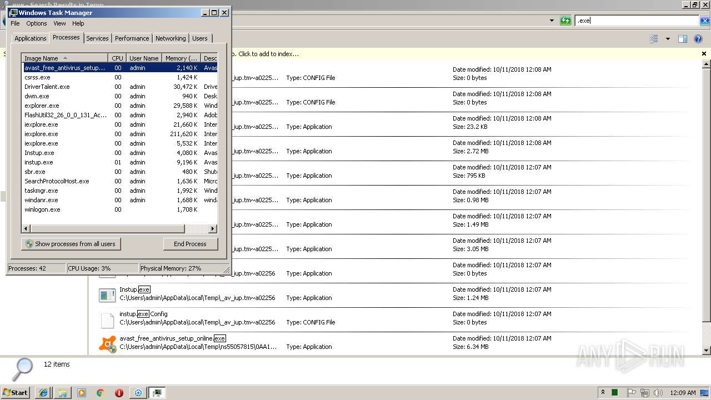Click the End Process button
Image resolution: width=711 pixels, height=400 pixels.
[190, 244]
